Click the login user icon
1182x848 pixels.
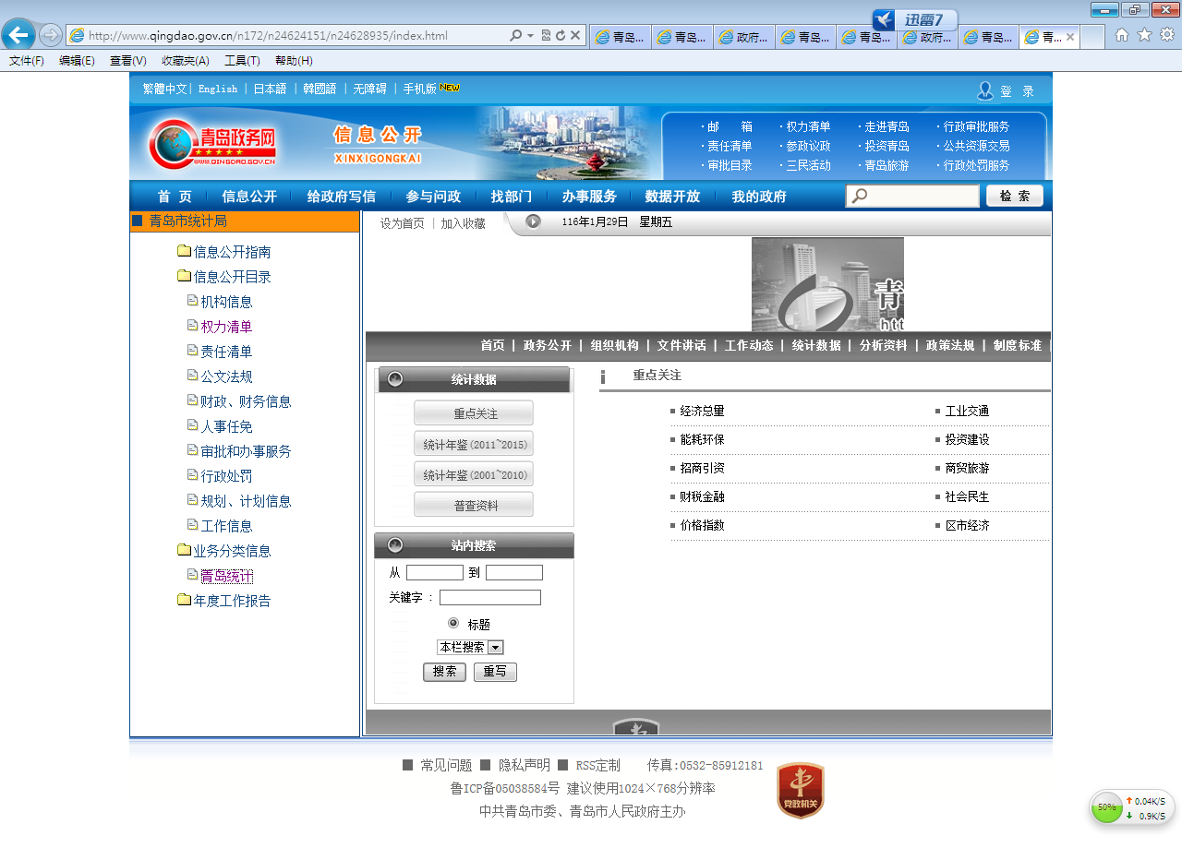click(x=985, y=90)
